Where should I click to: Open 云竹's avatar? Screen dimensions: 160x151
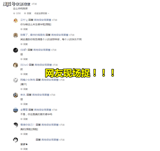15,20
